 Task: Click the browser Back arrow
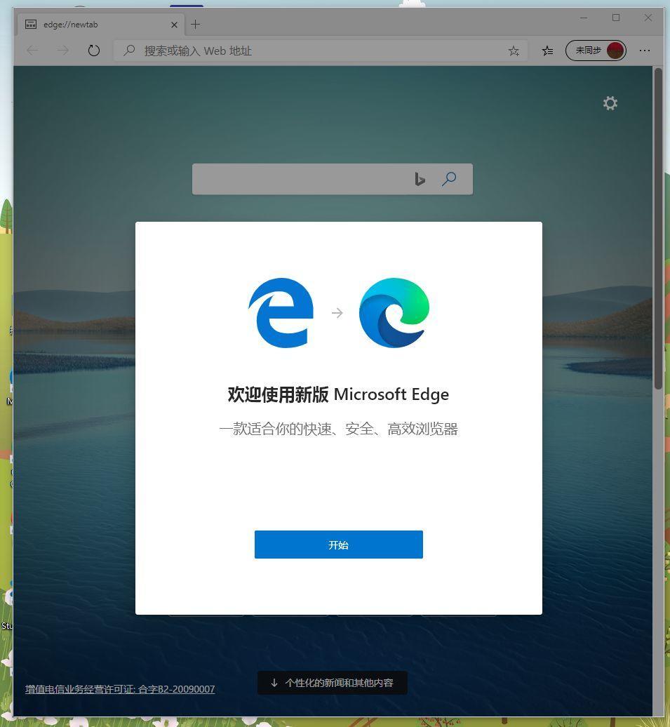[x=32, y=51]
